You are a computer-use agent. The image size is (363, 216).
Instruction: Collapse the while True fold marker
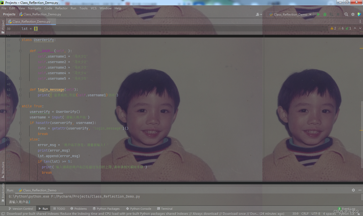(x=20, y=106)
